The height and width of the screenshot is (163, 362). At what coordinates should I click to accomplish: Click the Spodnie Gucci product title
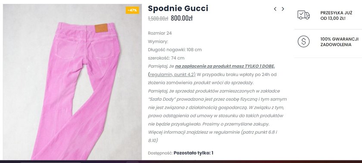tap(178, 8)
